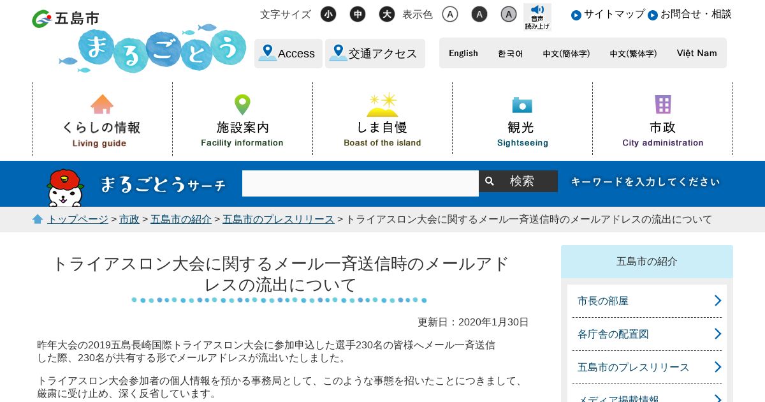Switch language to 中文(繁体字)
Screen dimensions: 765x402
coord(633,54)
